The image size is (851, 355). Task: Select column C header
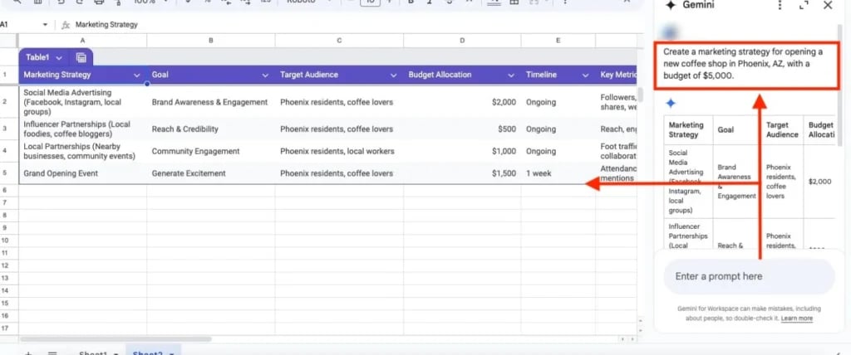(339, 41)
